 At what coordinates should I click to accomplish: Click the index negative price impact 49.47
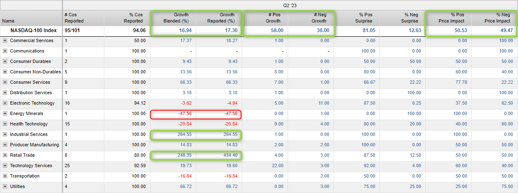click(x=506, y=30)
